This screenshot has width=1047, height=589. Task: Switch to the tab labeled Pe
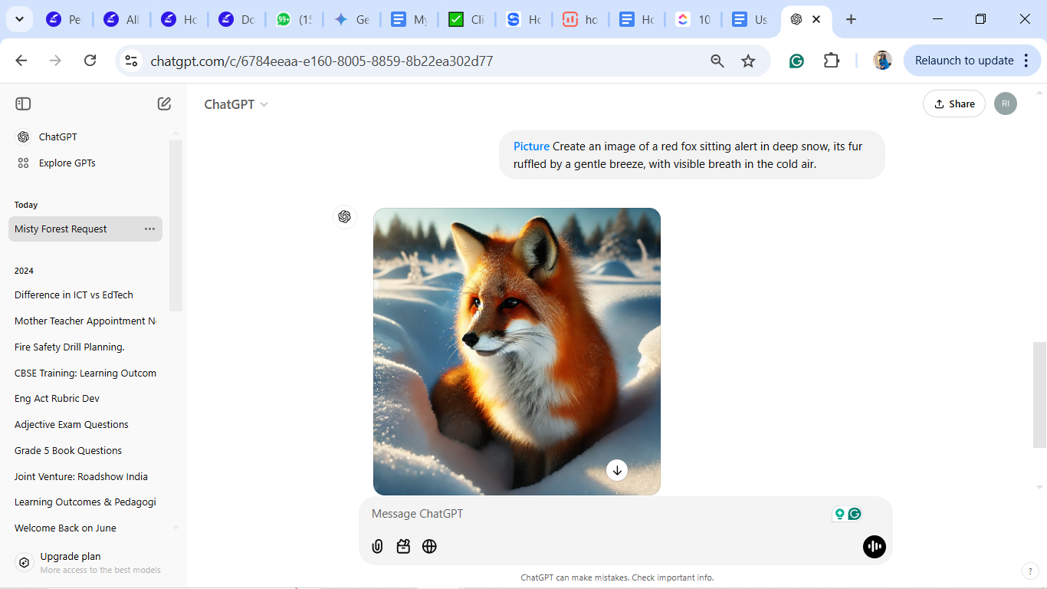(x=64, y=19)
